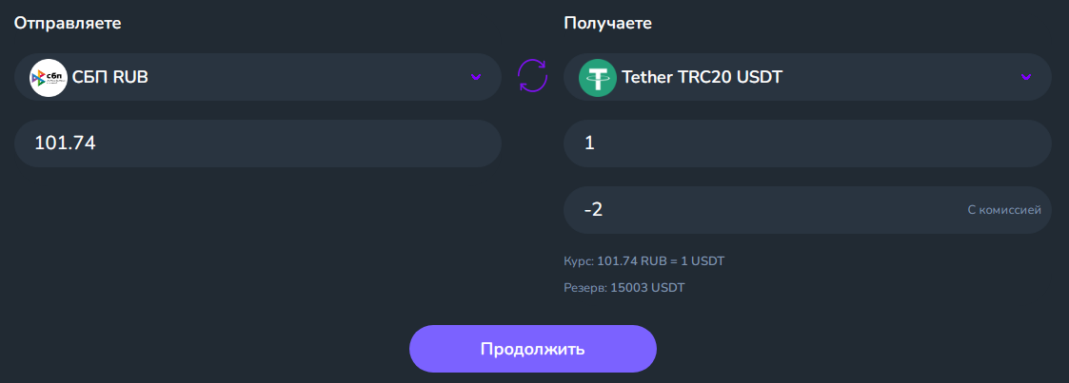This screenshot has width=1069, height=383.
Task: Expand the Tether TRC20 USDT chevron
Action: [x=1026, y=77]
